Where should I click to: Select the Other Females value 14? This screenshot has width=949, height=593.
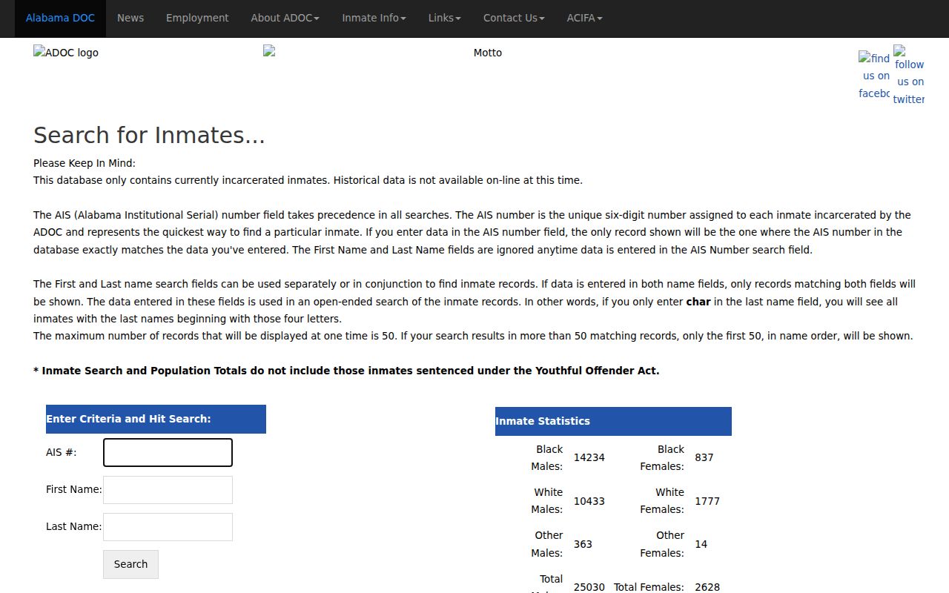click(701, 544)
